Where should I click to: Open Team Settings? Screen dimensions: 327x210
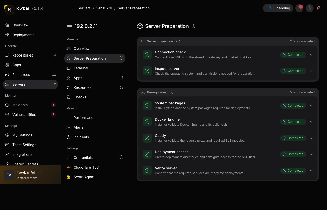[30, 145]
